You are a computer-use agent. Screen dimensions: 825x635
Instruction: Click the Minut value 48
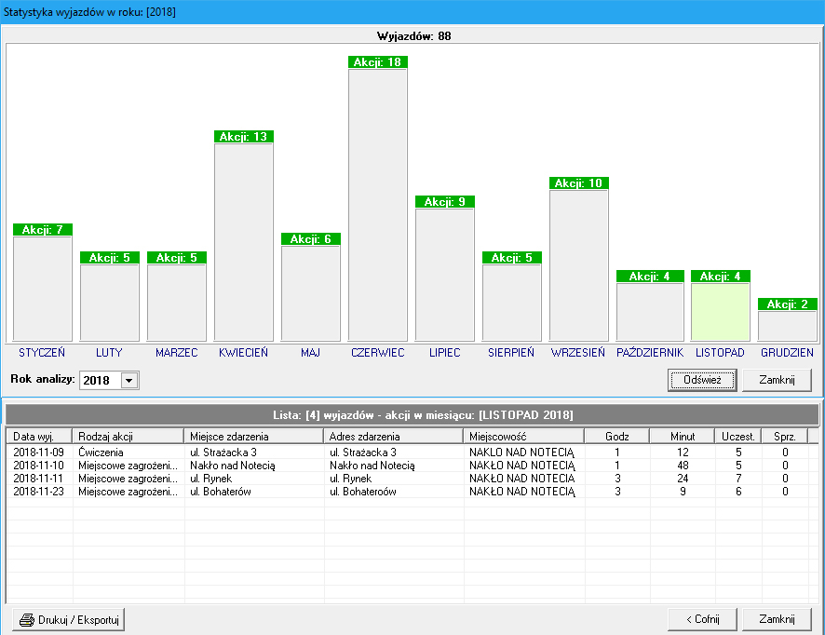tap(683, 465)
